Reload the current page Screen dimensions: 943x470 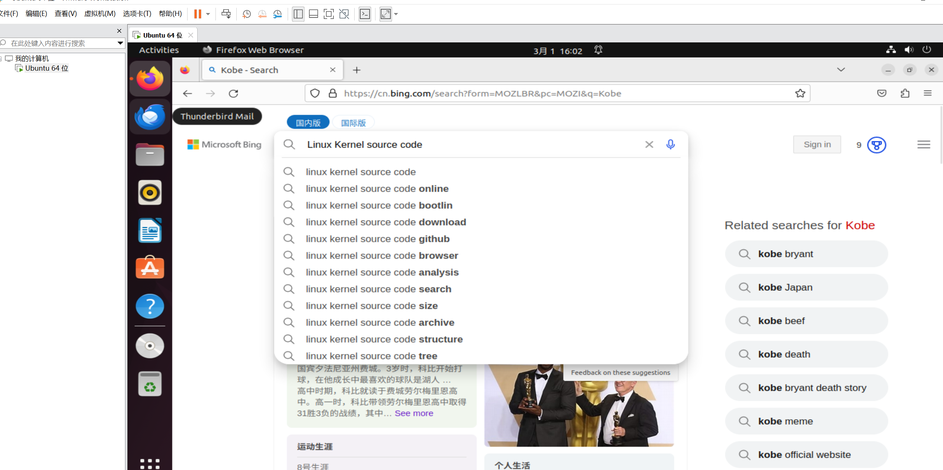[x=233, y=93]
